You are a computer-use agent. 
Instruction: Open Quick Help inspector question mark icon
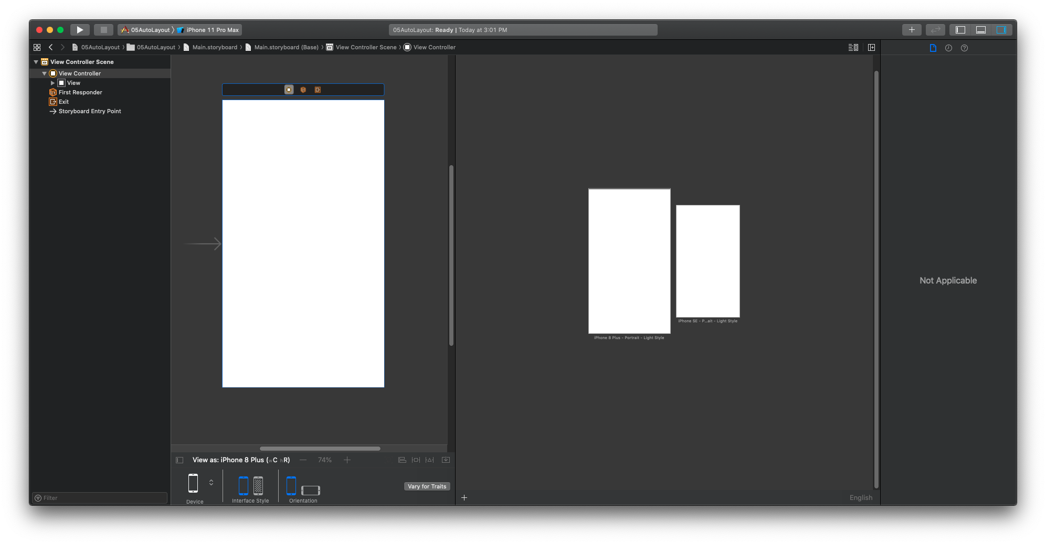(x=965, y=48)
